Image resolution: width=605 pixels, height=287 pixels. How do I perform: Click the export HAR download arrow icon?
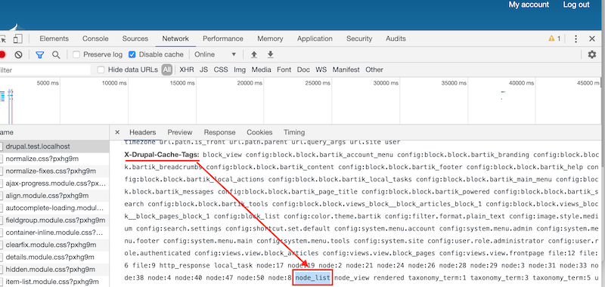tap(271, 54)
